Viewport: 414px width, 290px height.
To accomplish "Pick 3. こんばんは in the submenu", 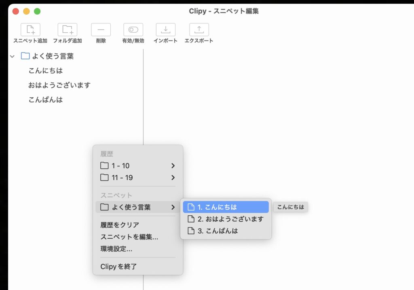I will [226, 231].
